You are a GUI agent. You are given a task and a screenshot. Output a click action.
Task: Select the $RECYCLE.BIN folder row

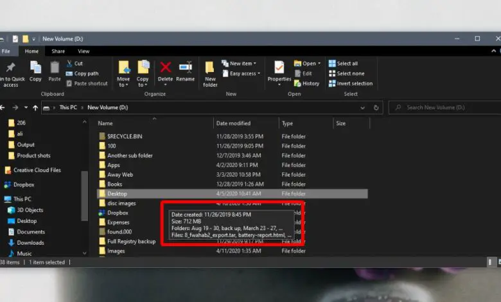(x=233, y=136)
